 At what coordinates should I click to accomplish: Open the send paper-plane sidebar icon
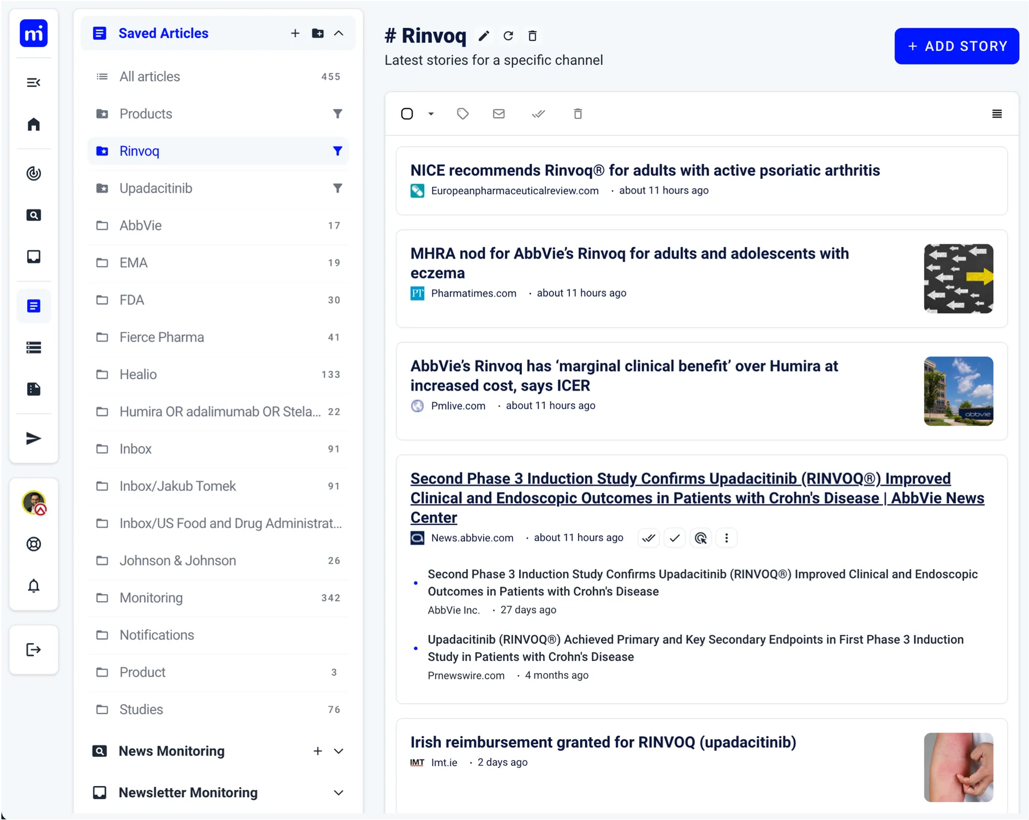point(34,438)
